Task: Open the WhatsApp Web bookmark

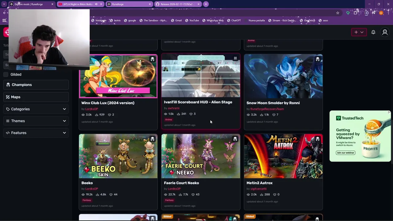Action: tap(213, 21)
